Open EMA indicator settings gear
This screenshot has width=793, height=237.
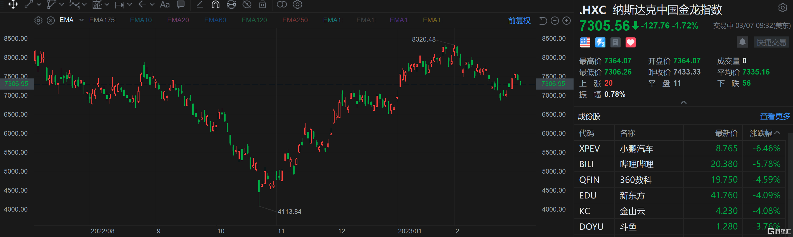(x=38, y=20)
